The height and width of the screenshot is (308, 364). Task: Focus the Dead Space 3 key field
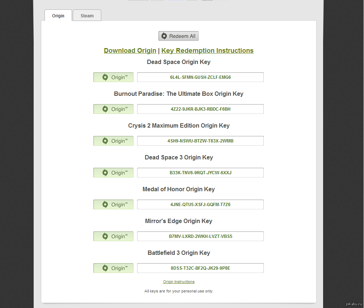200,173
